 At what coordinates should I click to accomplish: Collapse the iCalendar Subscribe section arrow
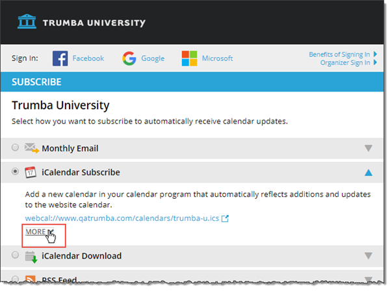click(x=369, y=173)
